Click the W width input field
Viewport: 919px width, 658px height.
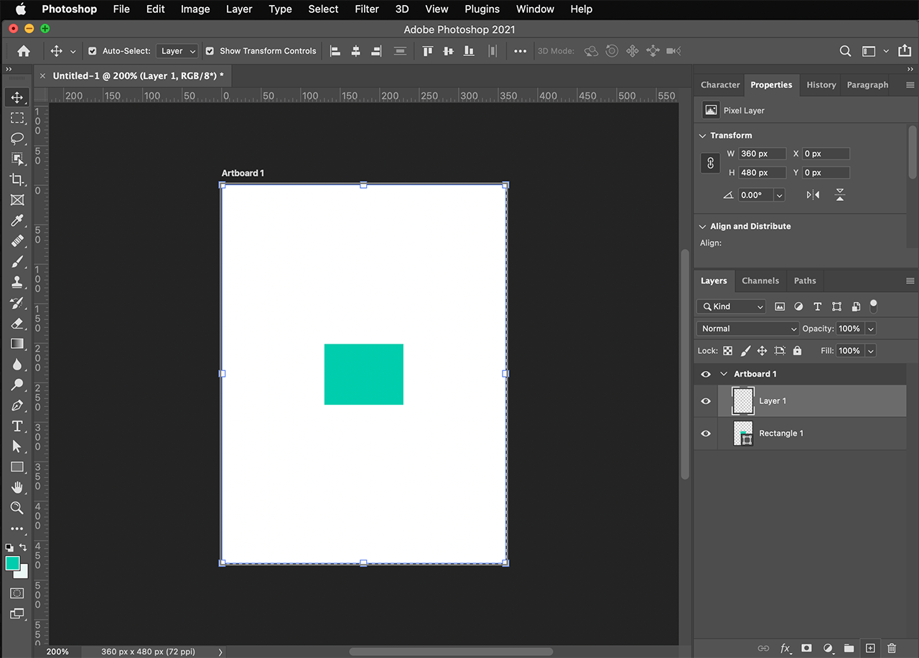(x=762, y=154)
